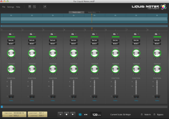Enable the Note In indicator
This screenshot has width=169, height=119.
coord(142,115)
